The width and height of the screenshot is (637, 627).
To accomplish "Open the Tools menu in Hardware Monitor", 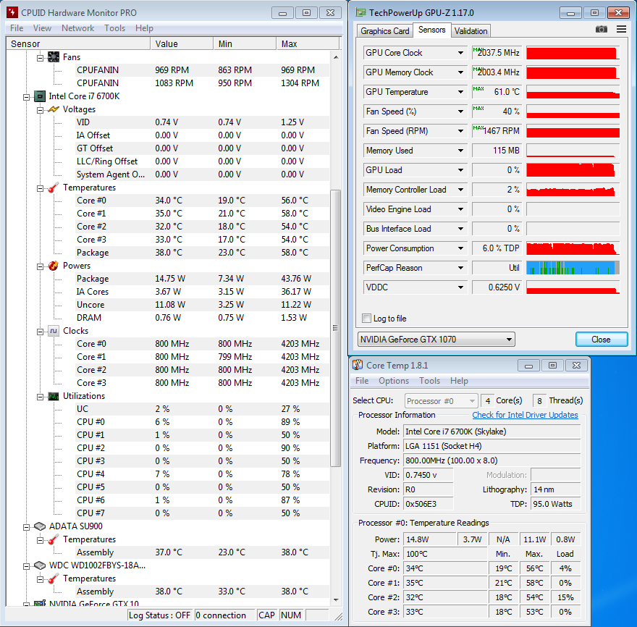I will click(114, 28).
